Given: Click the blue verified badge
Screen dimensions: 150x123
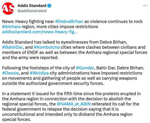Looking at the screenshot, I should pyautogui.click(x=49, y=6).
